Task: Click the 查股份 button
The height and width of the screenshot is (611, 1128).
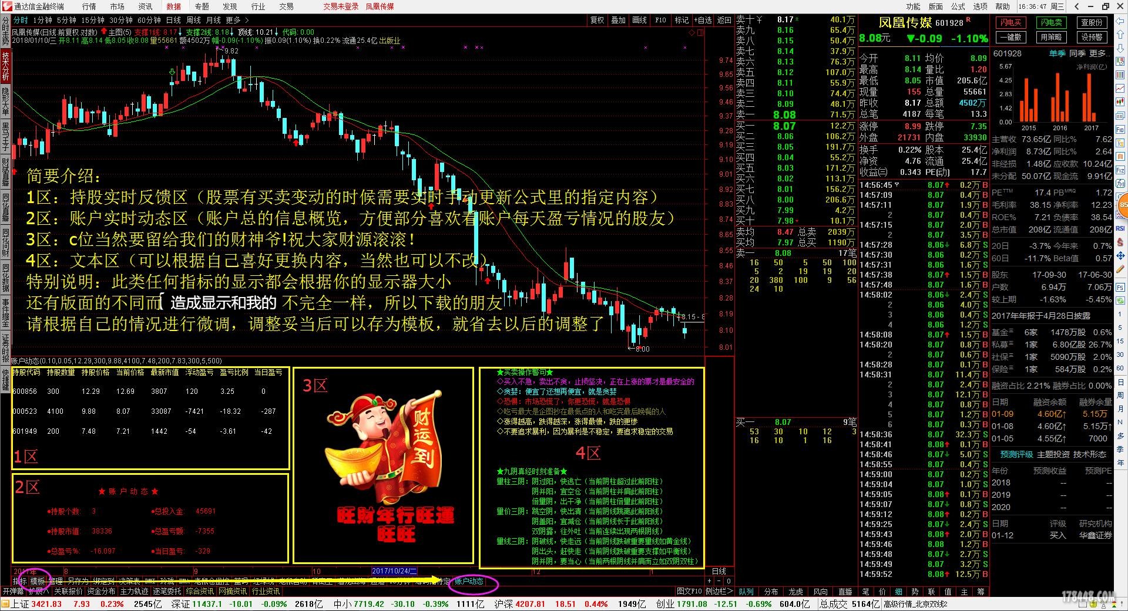Action: [x=1092, y=23]
